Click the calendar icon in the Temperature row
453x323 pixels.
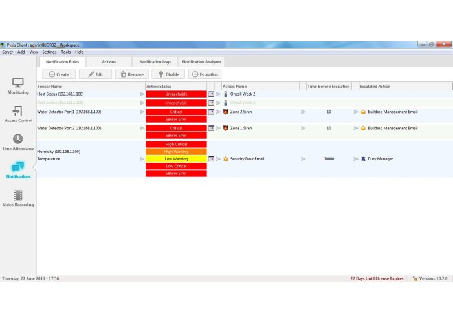pyautogui.click(x=211, y=159)
